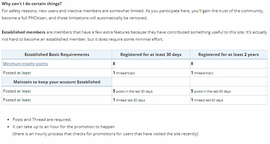The image size is (270, 144).
Task: Click the trophy points value 8 under 2 years
Action: click(x=192, y=64)
